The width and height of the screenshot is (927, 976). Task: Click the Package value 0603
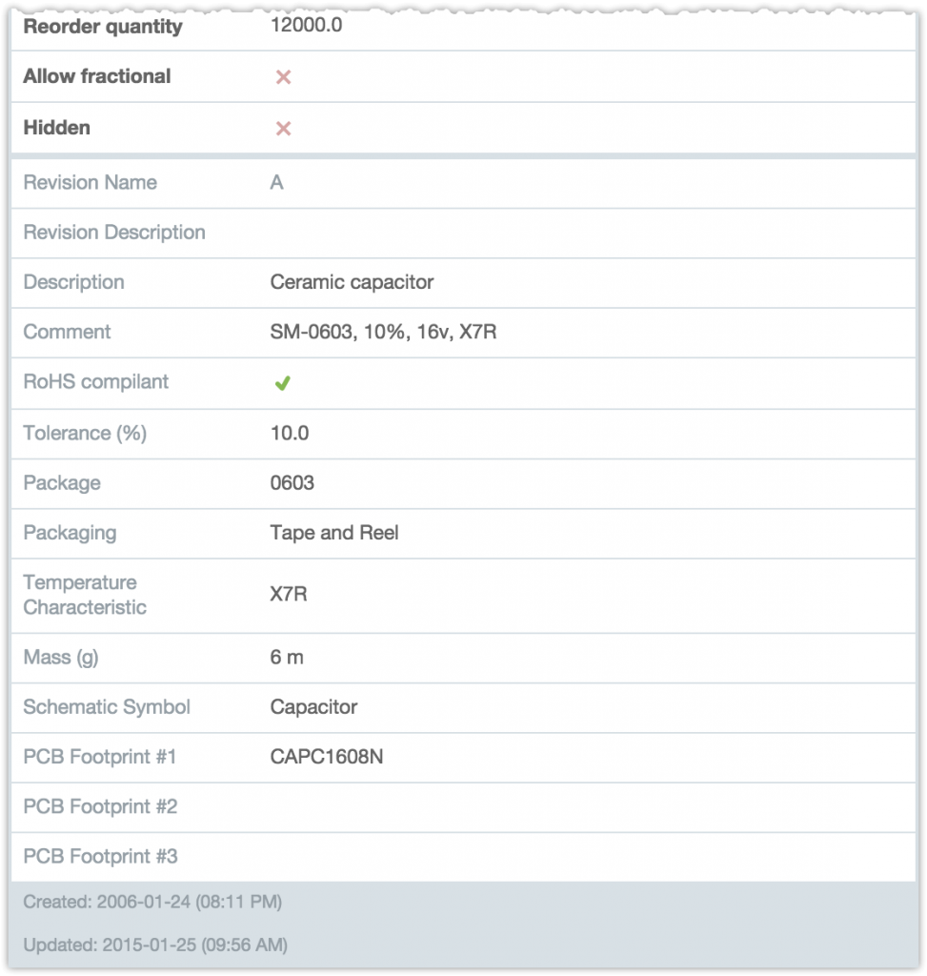[291, 483]
